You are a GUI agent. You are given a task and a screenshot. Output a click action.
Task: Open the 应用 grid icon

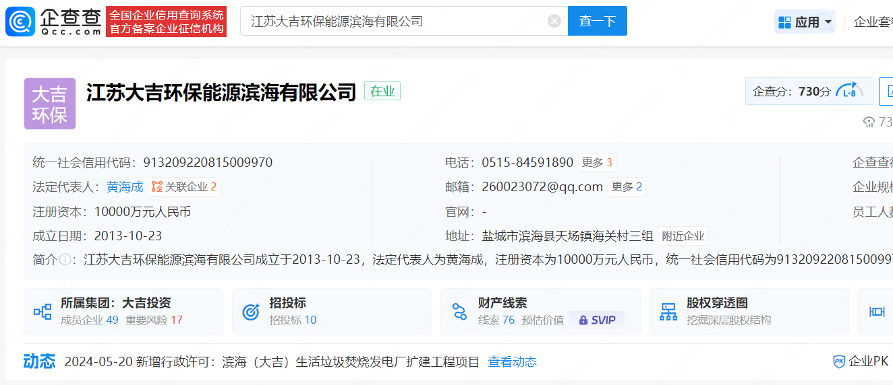784,22
